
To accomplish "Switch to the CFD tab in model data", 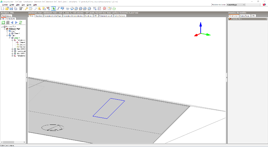I will (x=253, y=16).
